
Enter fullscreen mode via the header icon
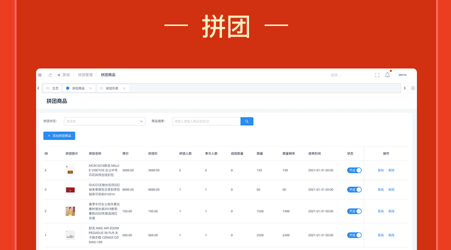(x=377, y=75)
